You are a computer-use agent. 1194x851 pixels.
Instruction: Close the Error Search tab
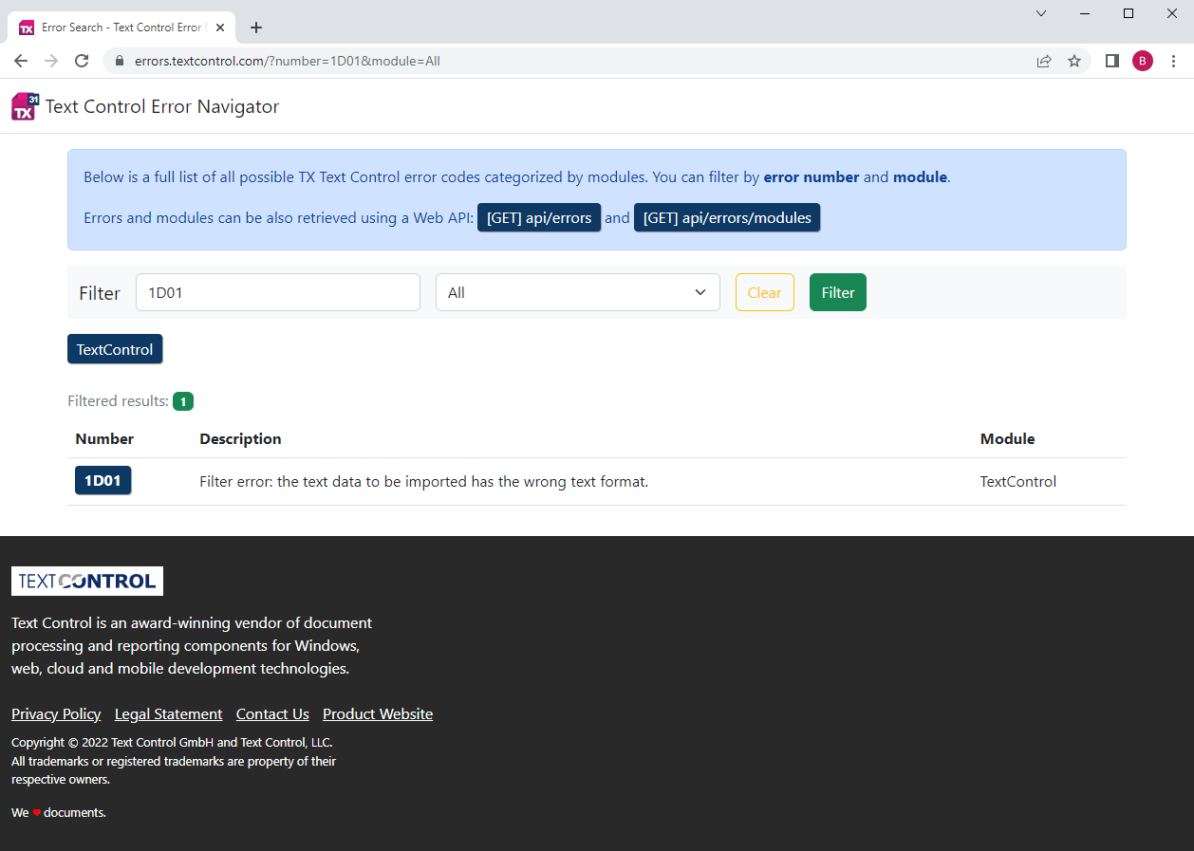point(220,28)
